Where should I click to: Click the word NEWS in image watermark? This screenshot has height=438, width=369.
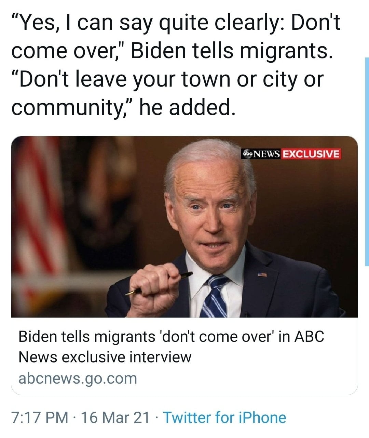coord(267,154)
